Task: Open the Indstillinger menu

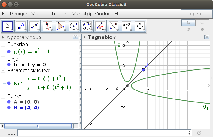Action: [x=55, y=14]
